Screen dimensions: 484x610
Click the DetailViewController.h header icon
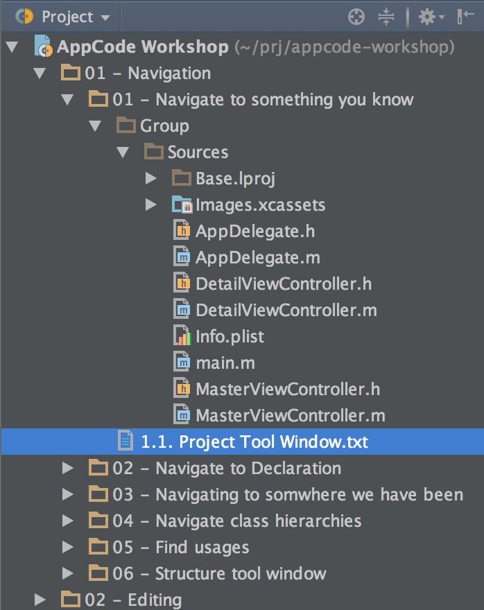pyautogui.click(x=182, y=284)
